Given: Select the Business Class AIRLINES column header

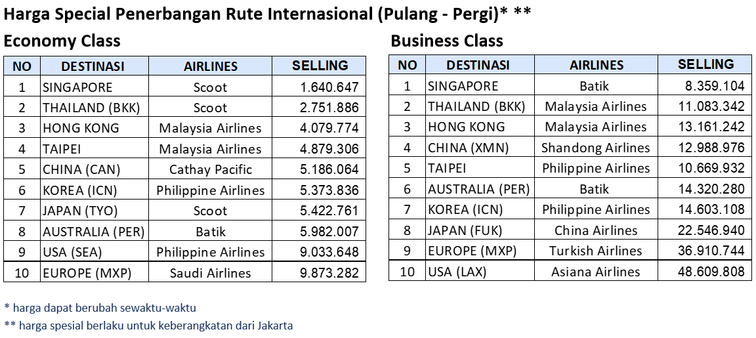Looking at the screenshot, I should tap(597, 65).
